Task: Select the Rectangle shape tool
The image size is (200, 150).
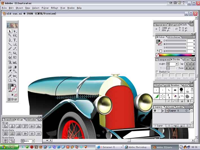Action: pos(15,44)
